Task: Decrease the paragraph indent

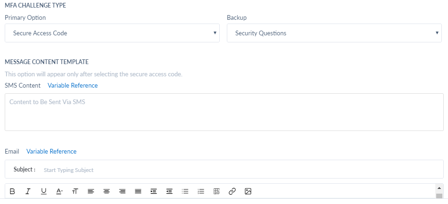Action: click(169, 191)
